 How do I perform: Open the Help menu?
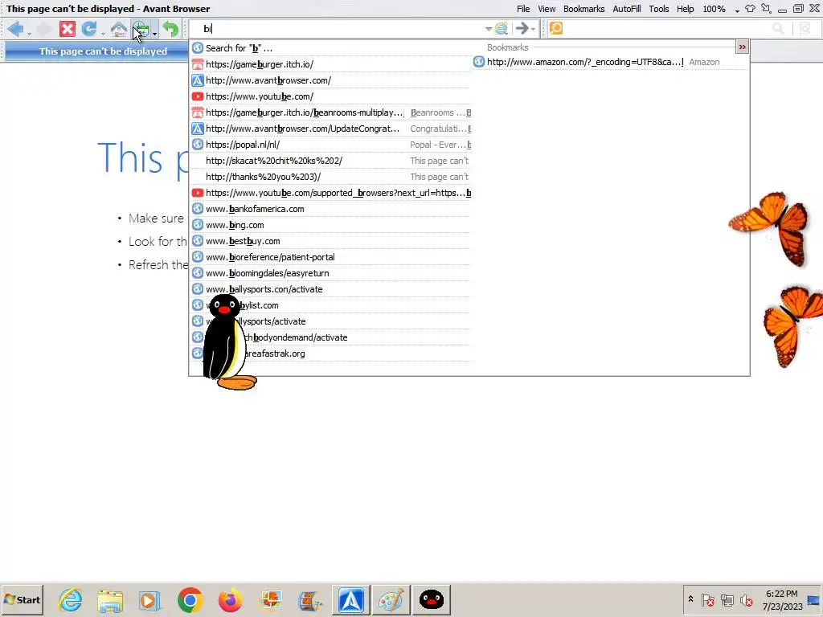[x=685, y=9]
